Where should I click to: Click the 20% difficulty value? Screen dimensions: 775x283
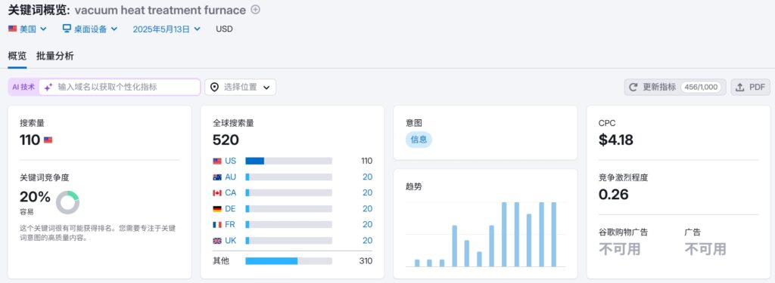[x=35, y=197]
